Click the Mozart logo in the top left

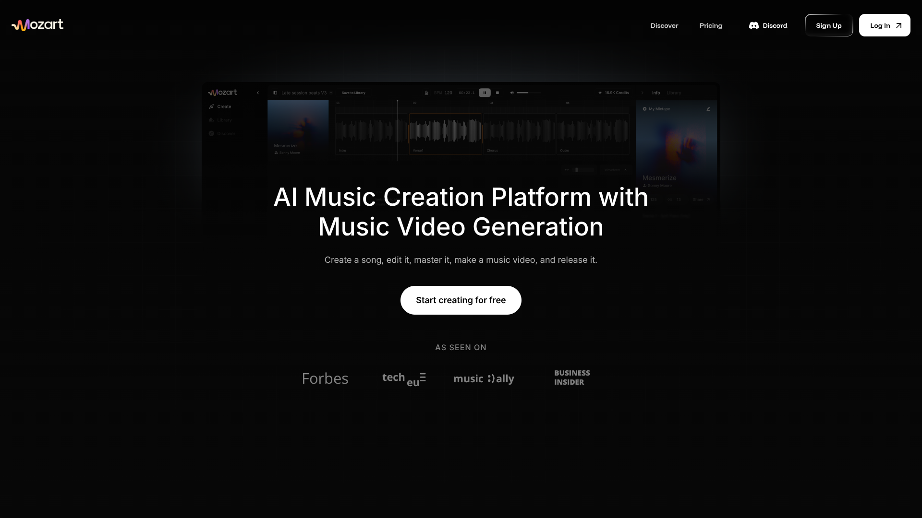click(x=37, y=24)
